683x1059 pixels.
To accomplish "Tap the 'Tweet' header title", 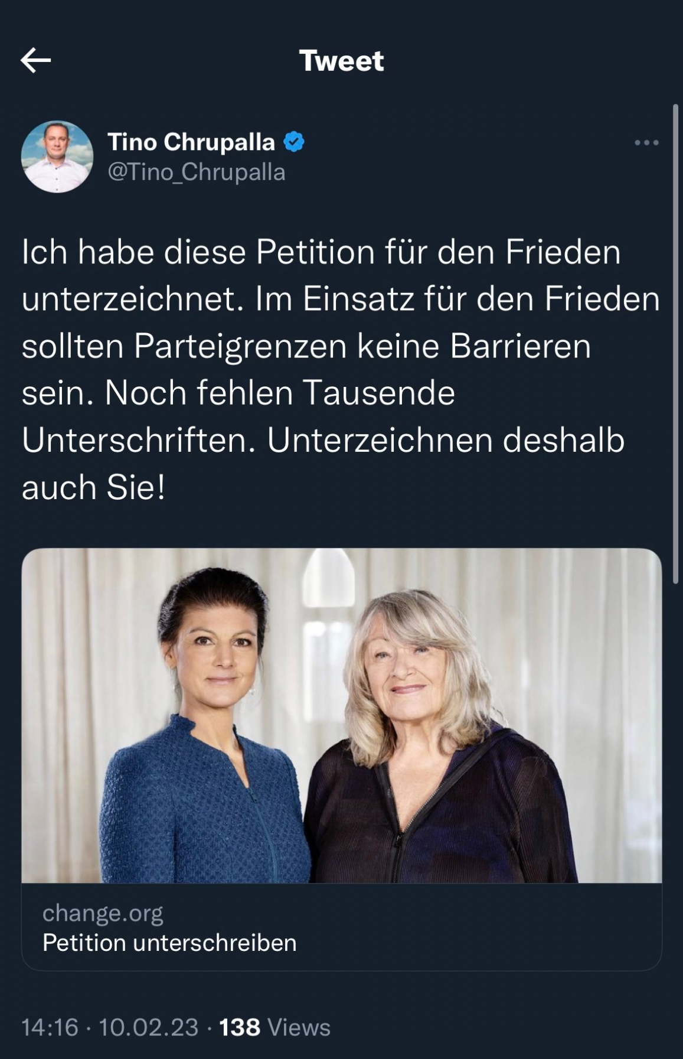I will click(x=341, y=60).
